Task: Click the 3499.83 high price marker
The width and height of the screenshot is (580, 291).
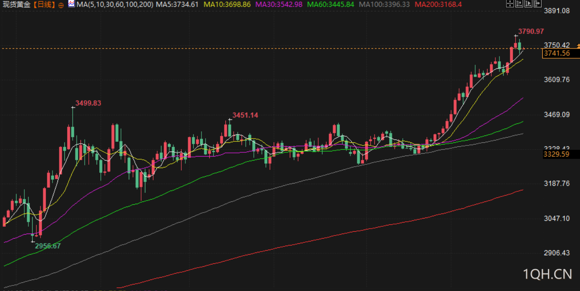Action: pos(88,103)
